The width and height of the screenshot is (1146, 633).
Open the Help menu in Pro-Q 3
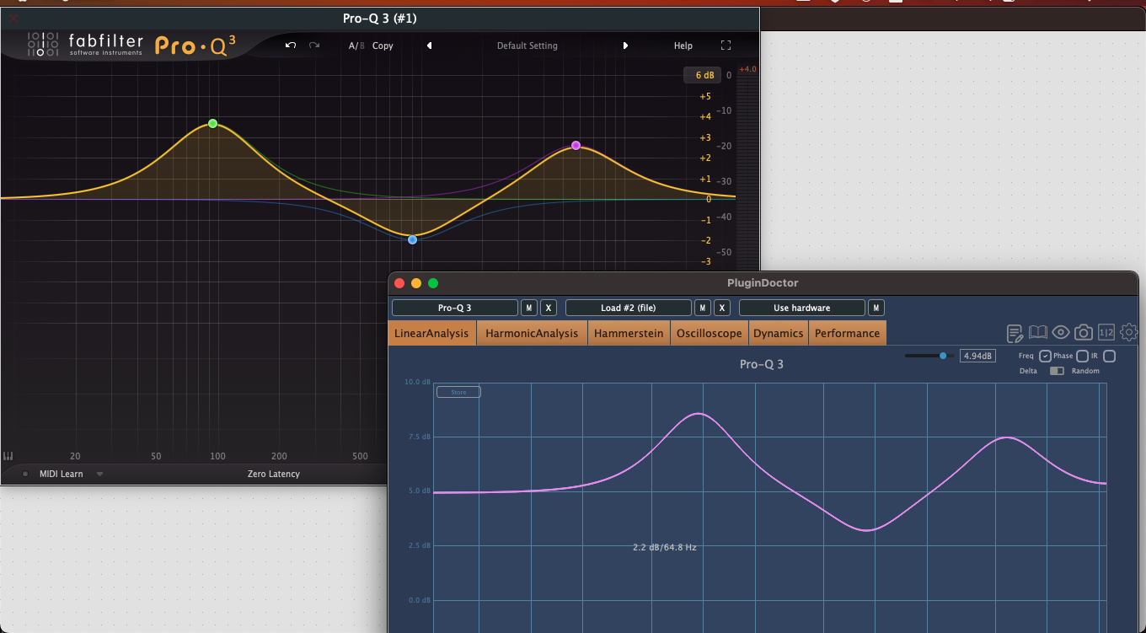(683, 46)
